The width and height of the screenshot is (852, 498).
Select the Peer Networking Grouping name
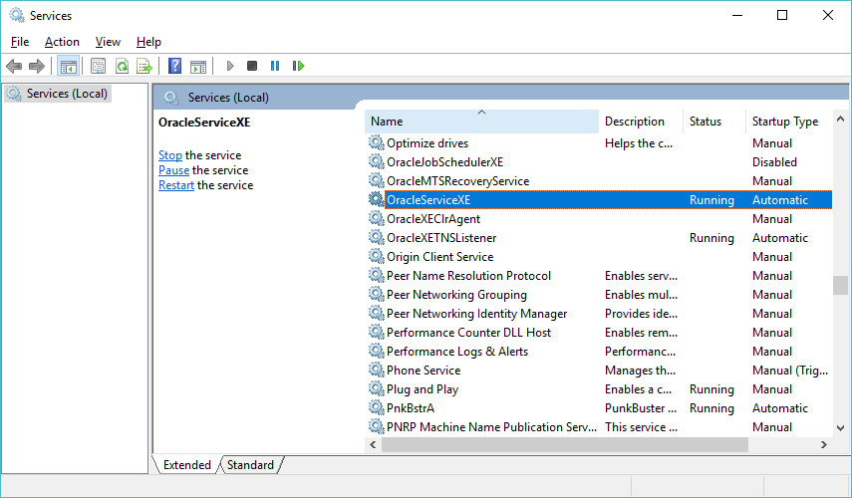(x=457, y=295)
